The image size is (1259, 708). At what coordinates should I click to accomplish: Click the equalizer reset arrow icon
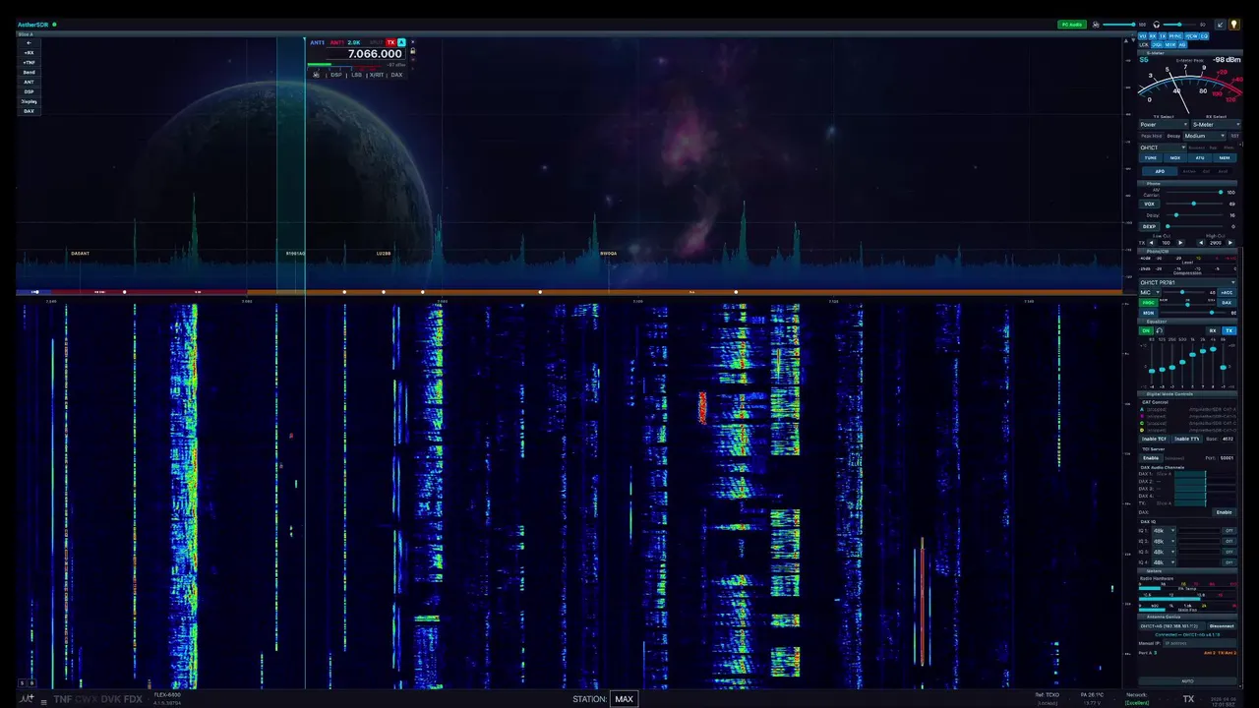click(1159, 330)
